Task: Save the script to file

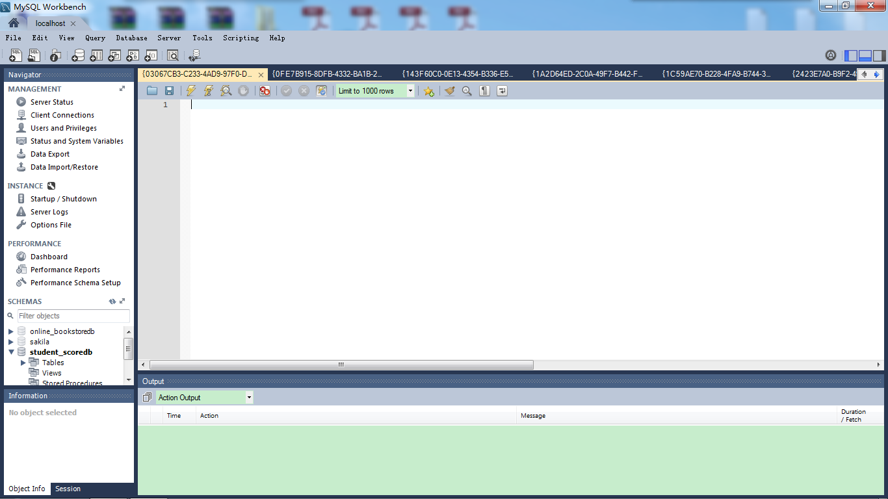Action: click(169, 91)
